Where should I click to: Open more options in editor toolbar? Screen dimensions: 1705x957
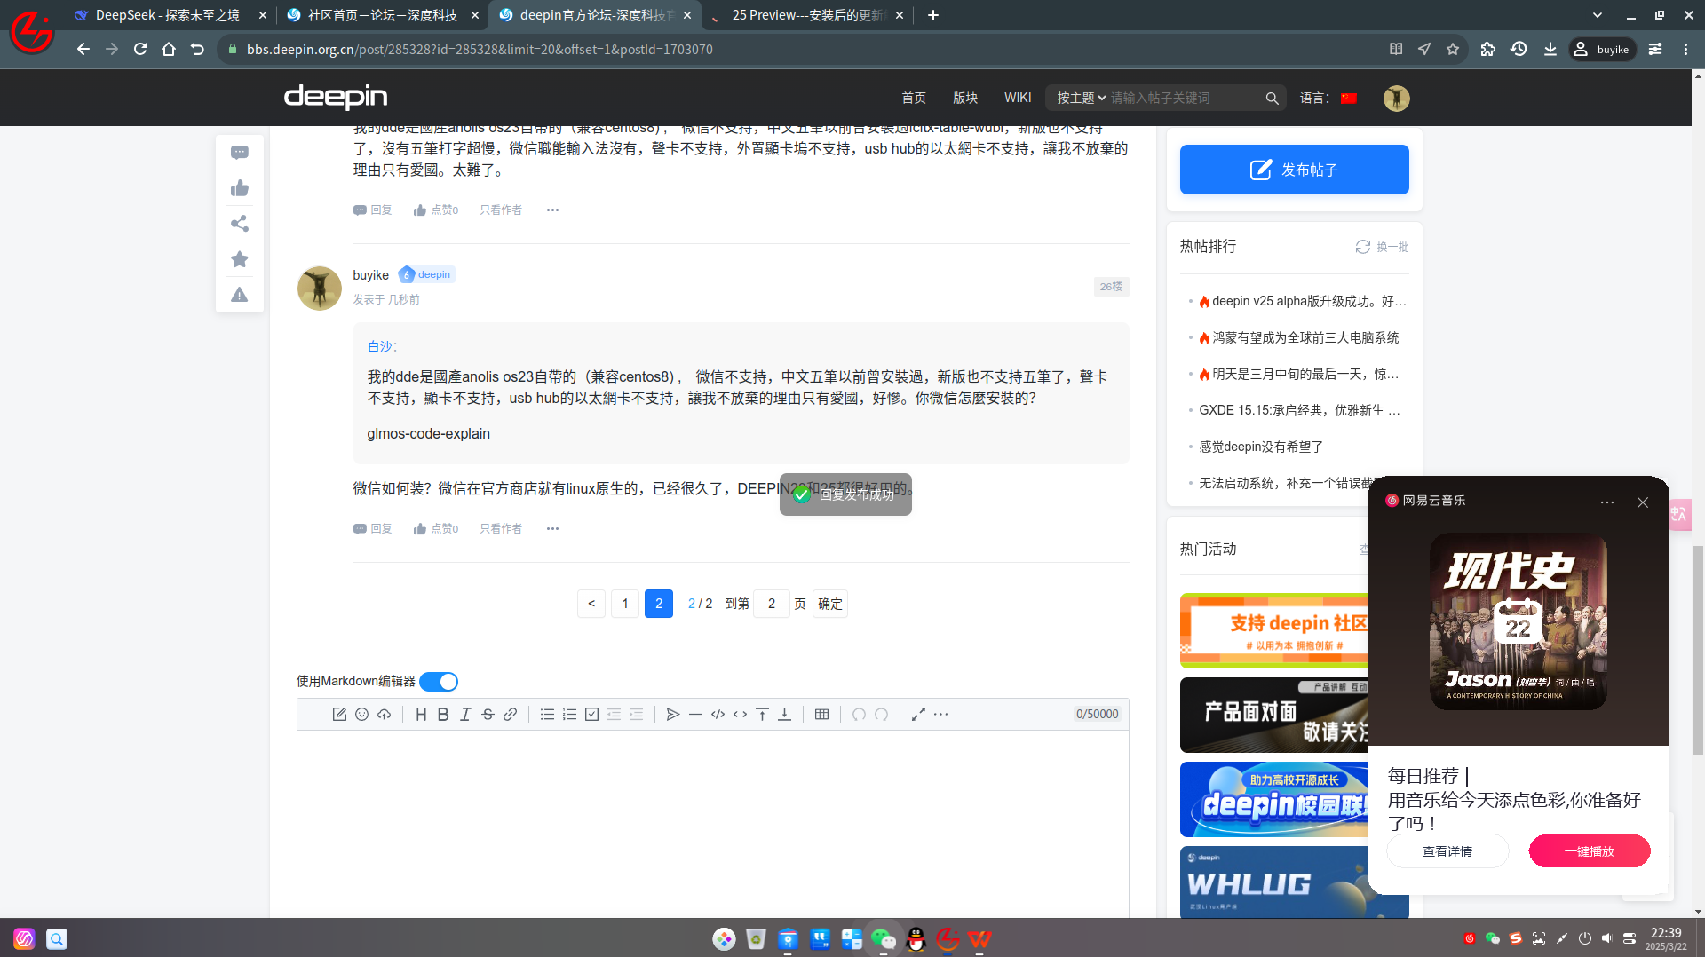click(x=940, y=715)
